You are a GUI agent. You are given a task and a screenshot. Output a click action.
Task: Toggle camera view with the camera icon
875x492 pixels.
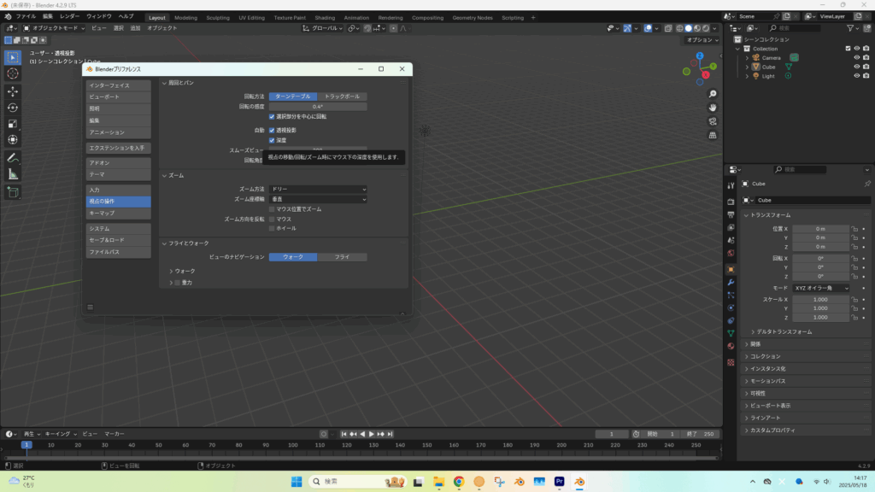[x=713, y=121]
